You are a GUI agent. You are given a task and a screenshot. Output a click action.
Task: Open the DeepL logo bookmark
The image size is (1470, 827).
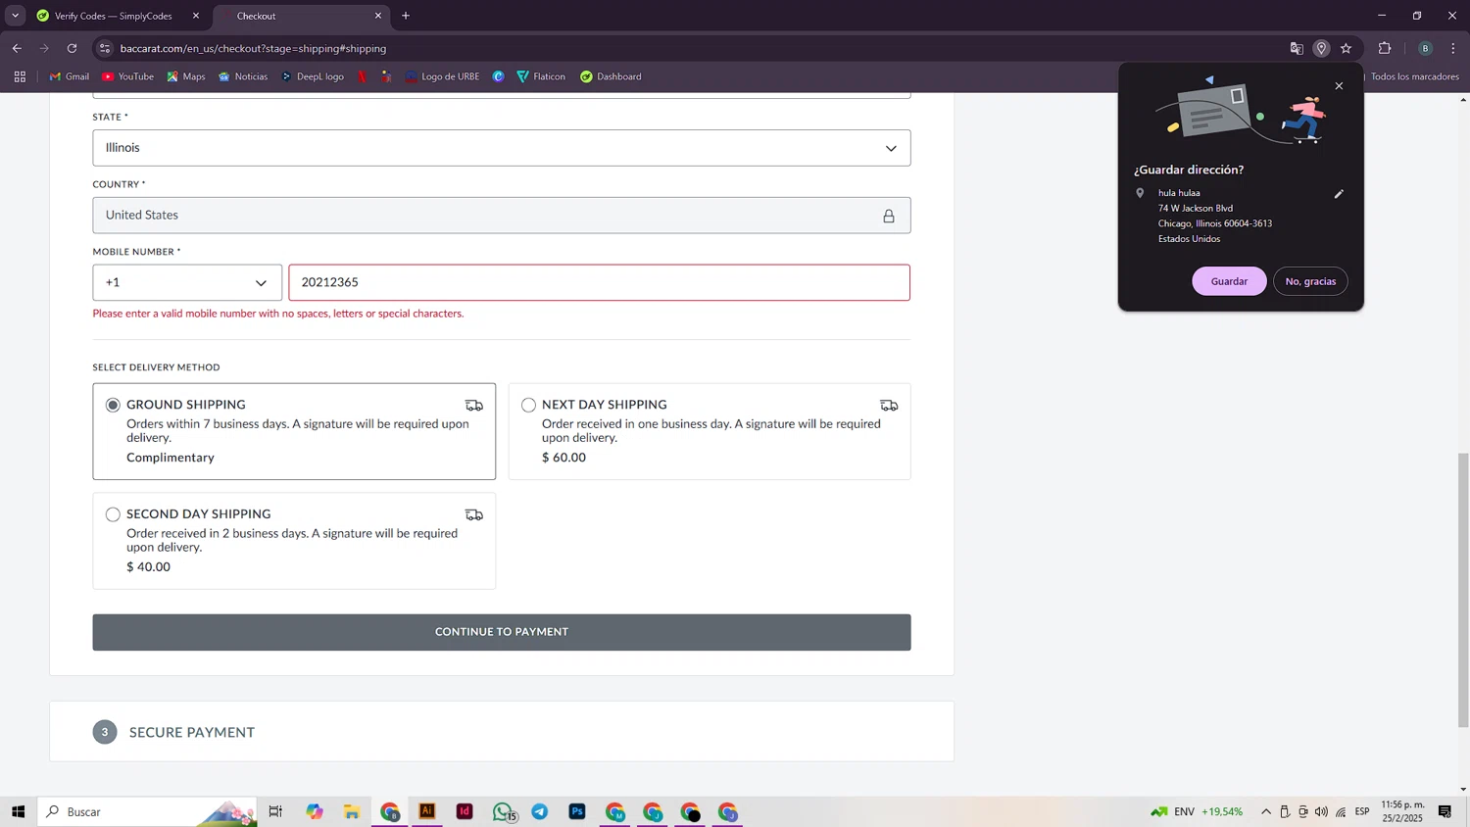pos(313,76)
